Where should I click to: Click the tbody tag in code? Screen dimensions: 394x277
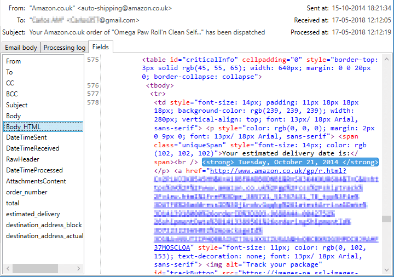coord(160,85)
